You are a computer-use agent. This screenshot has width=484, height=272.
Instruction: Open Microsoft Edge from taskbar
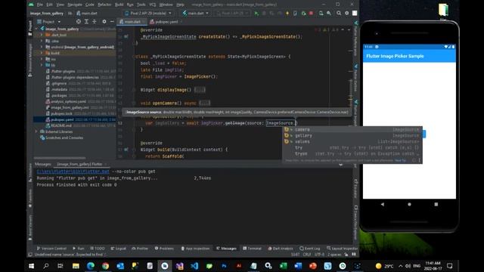(91, 265)
